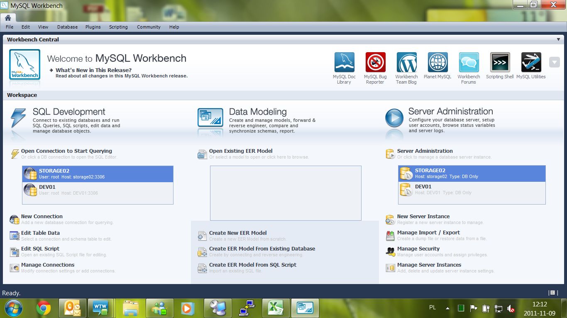Open the File menu
This screenshot has width=567, height=318.
(x=10, y=27)
